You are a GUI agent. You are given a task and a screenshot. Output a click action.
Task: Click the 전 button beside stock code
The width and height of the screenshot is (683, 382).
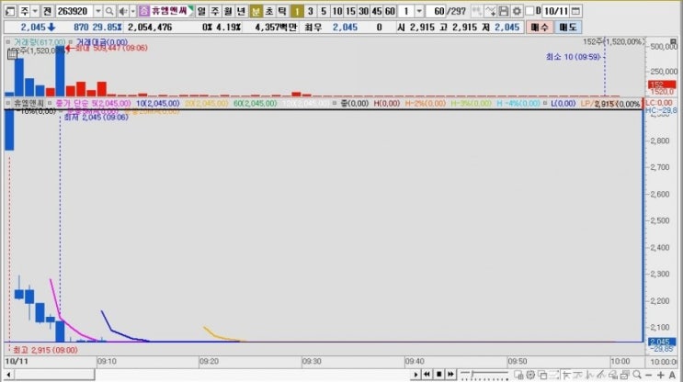(x=48, y=11)
